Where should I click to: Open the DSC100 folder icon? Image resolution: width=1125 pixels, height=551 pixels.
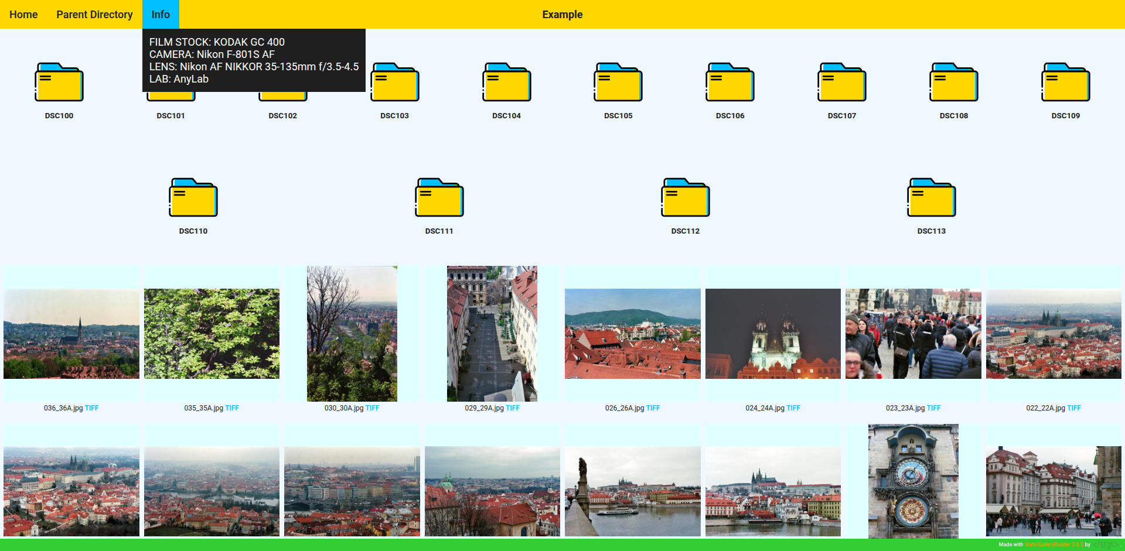click(59, 83)
